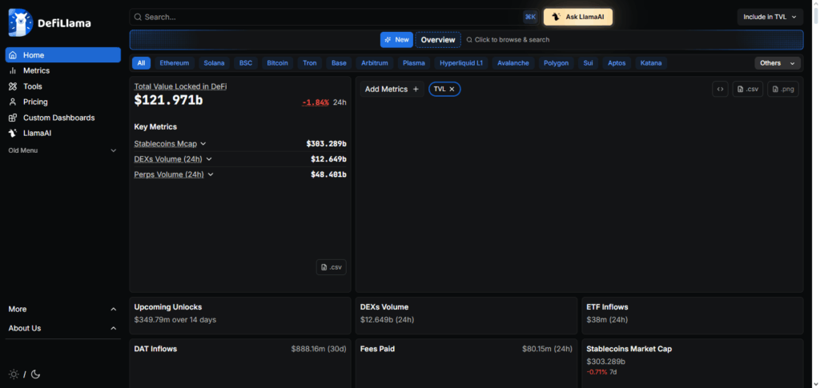The height and width of the screenshot is (388, 820).
Task: Click Add Metrics button
Action: tap(392, 90)
